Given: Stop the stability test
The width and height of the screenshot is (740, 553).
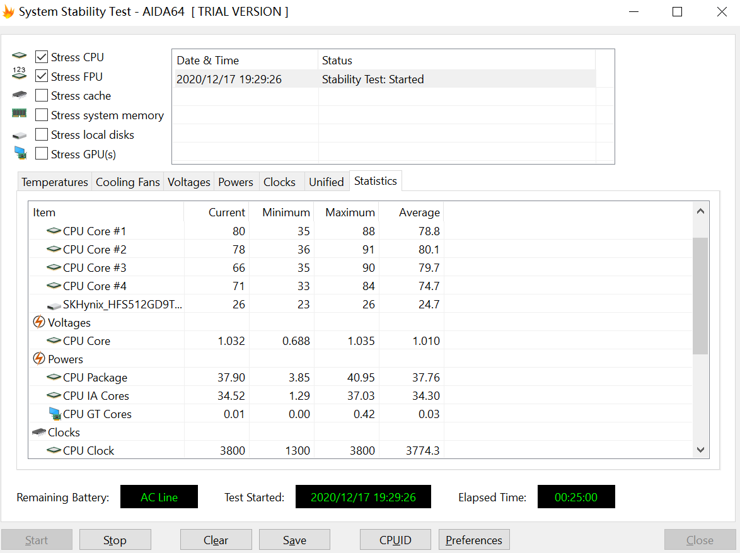Looking at the screenshot, I should [x=115, y=540].
